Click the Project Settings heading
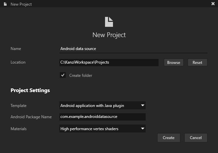 pos(30,90)
